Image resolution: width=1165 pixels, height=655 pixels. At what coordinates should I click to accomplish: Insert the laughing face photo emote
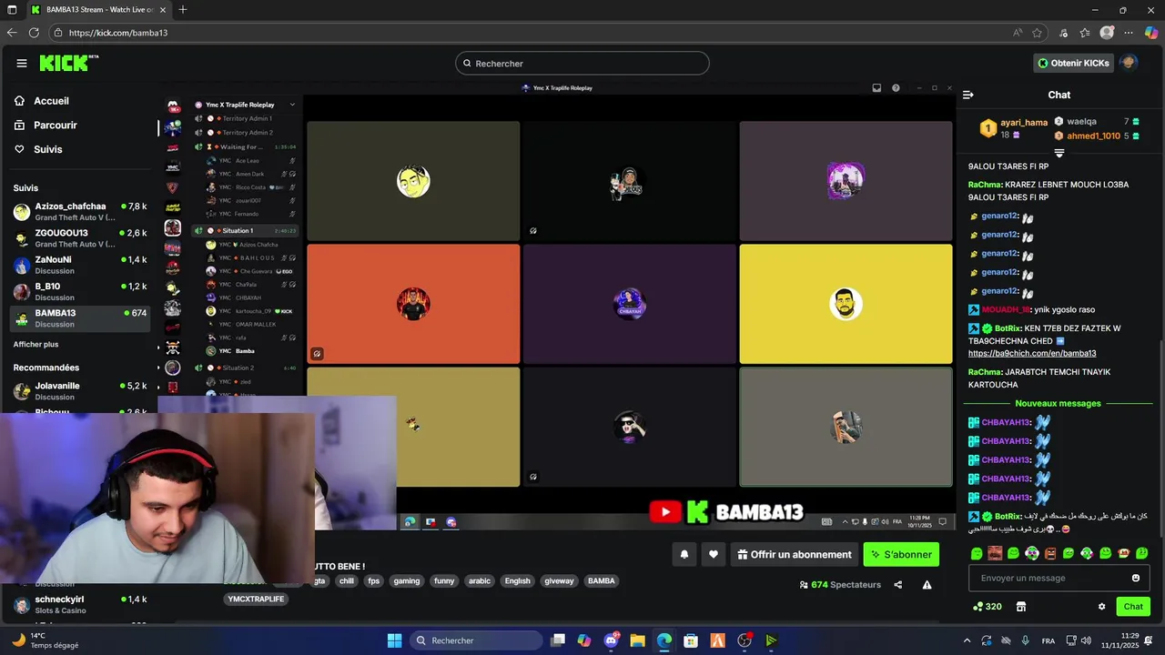click(x=995, y=553)
